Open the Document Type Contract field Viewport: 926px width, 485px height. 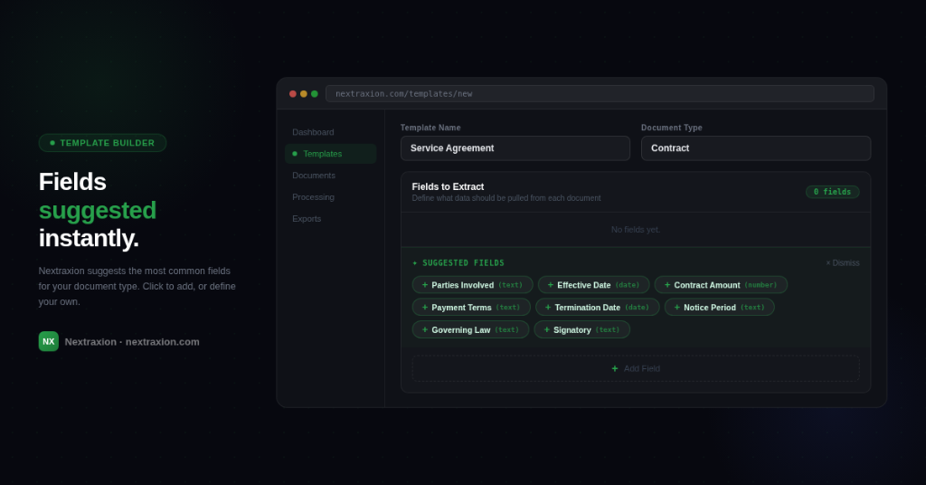point(756,148)
